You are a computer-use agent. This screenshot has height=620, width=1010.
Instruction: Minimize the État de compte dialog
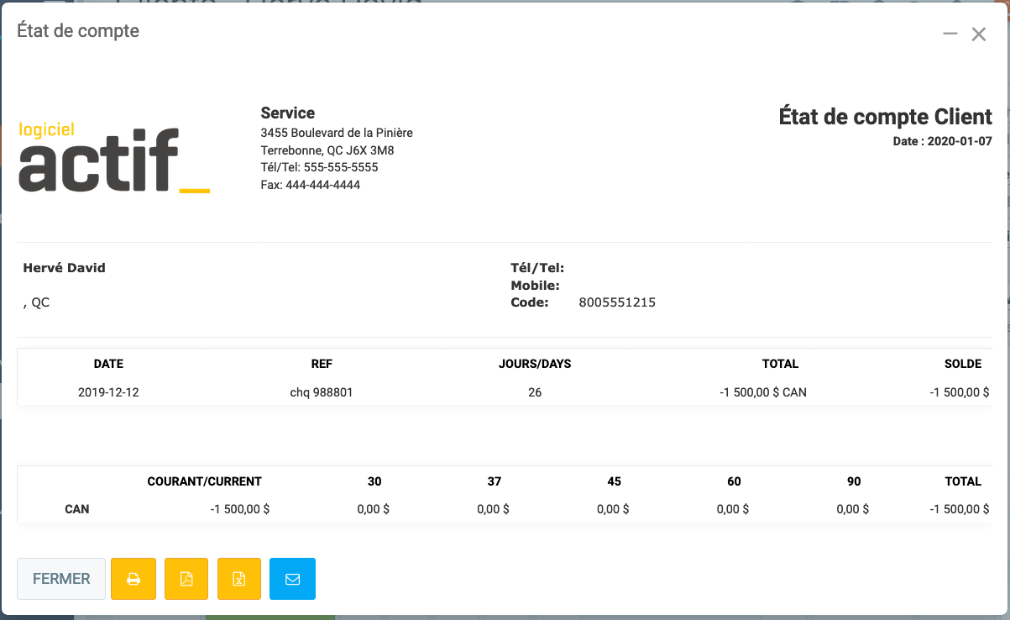point(950,34)
